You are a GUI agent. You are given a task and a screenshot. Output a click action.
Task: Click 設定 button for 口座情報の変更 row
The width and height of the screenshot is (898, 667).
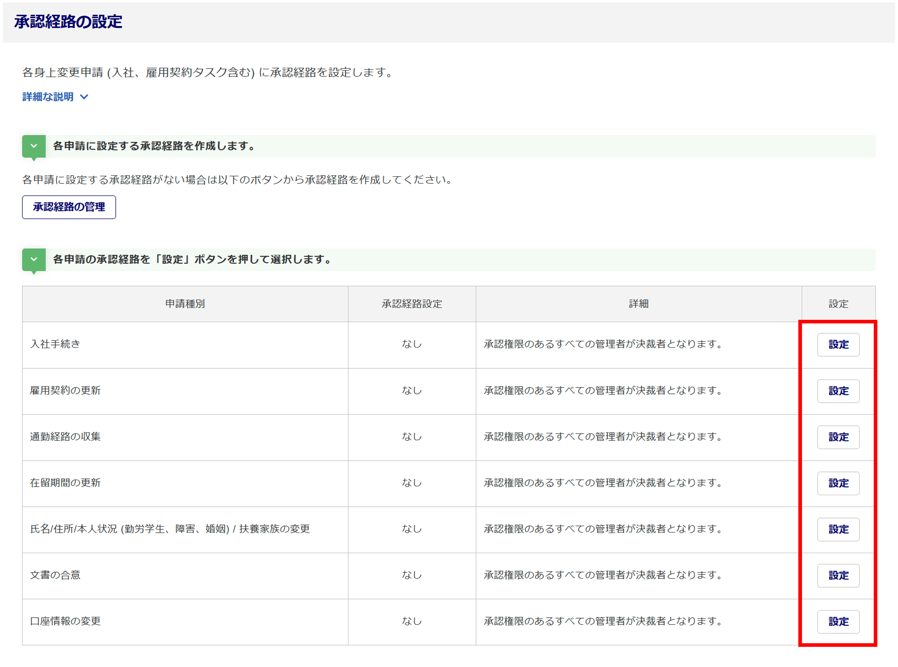click(x=838, y=622)
